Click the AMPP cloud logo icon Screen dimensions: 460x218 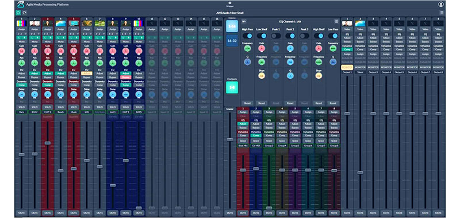(x=21, y=5)
